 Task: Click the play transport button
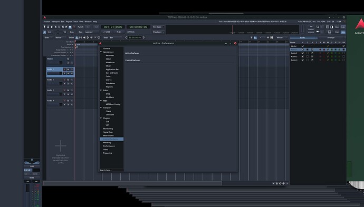pyautogui.click(x=66, y=27)
